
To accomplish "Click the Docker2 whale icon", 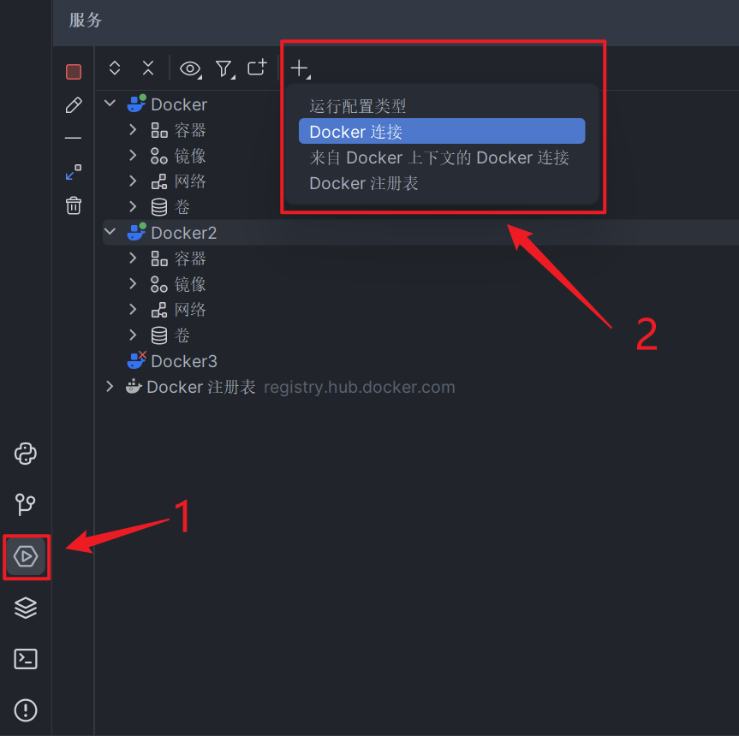I will pos(136,232).
